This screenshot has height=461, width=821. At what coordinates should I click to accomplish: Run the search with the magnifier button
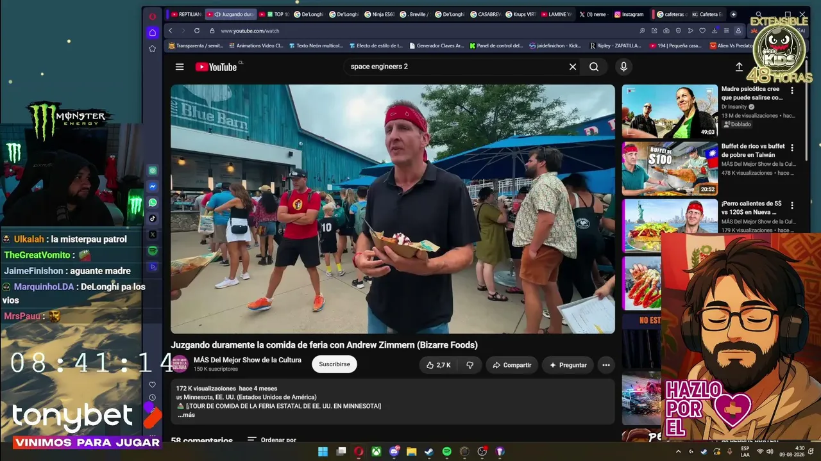point(594,67)
